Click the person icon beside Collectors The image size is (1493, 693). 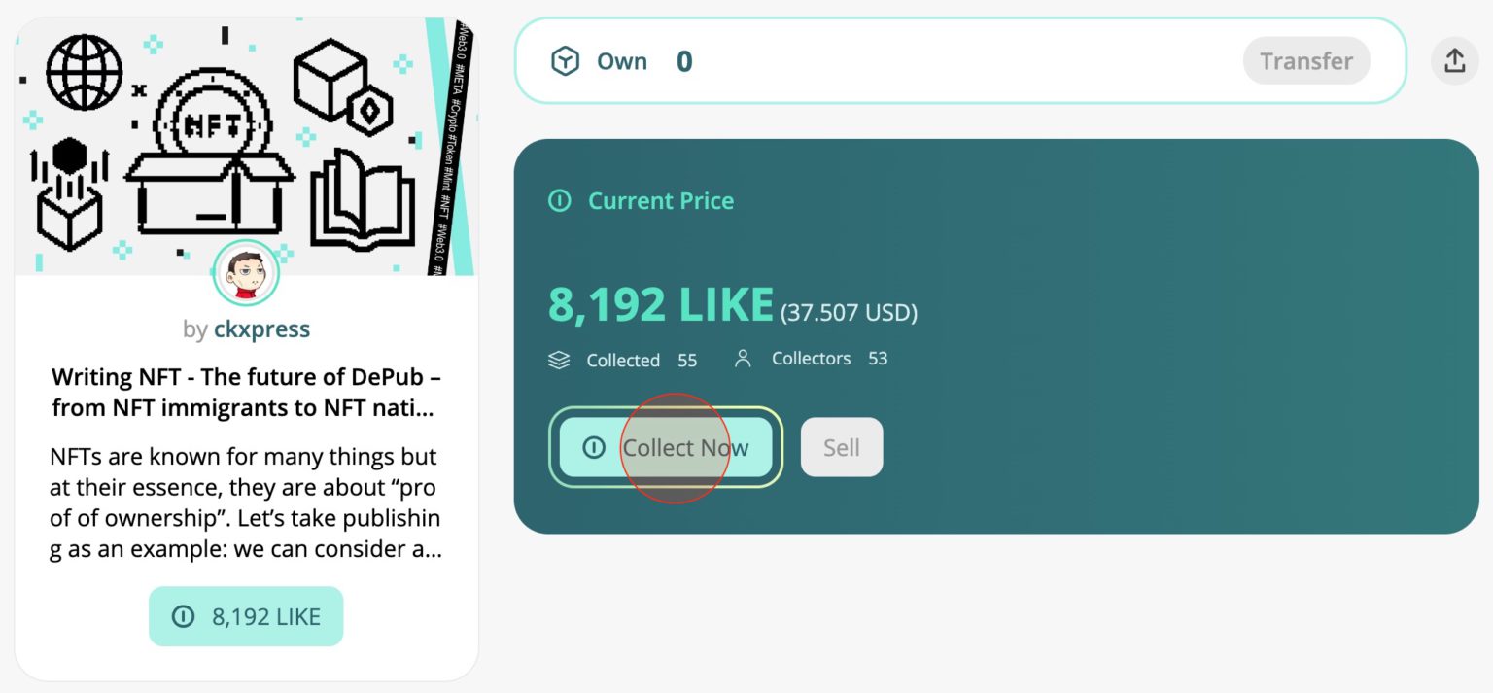(744, 359)
